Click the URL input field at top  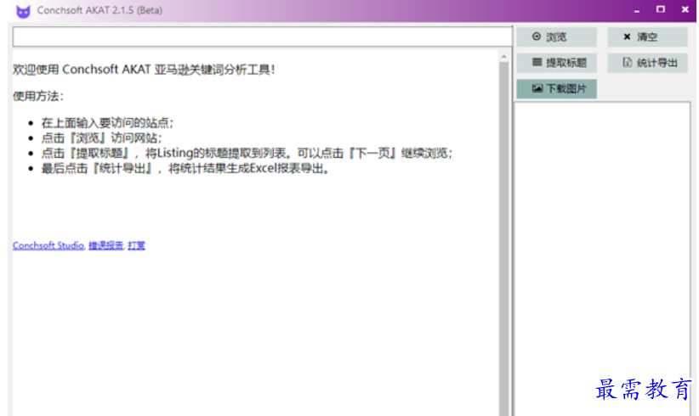click(263, 37)
